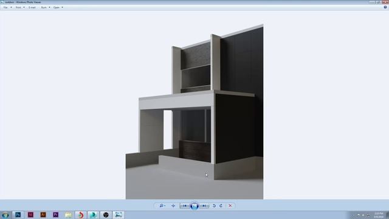
Task: Select Photo Viewer taskbar button
Action: [119, 215]
